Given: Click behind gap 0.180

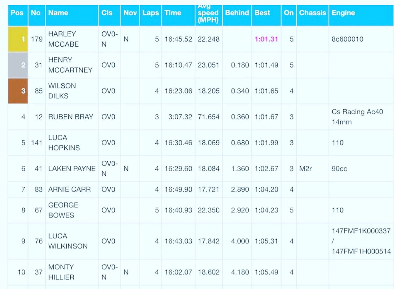Looking at the screenshot, I should click(240, 65).
